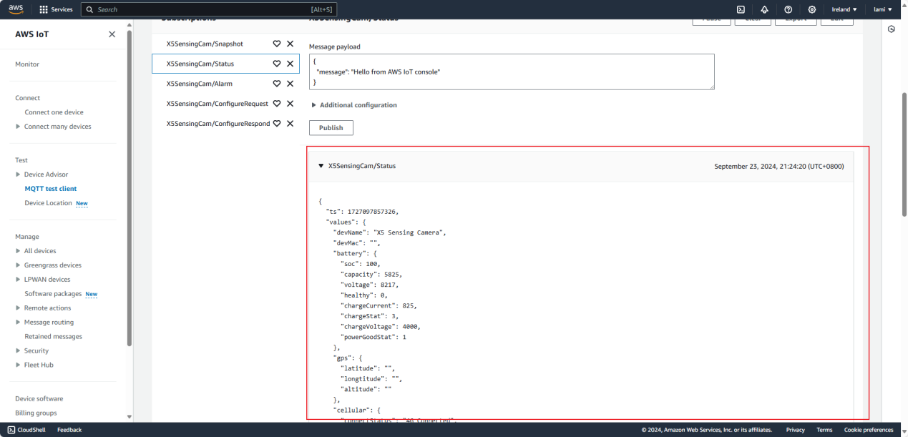Viewport: 908px width, 437px height.
Task: Expand Device Advisor menu
Action: [x=18, y=175]
